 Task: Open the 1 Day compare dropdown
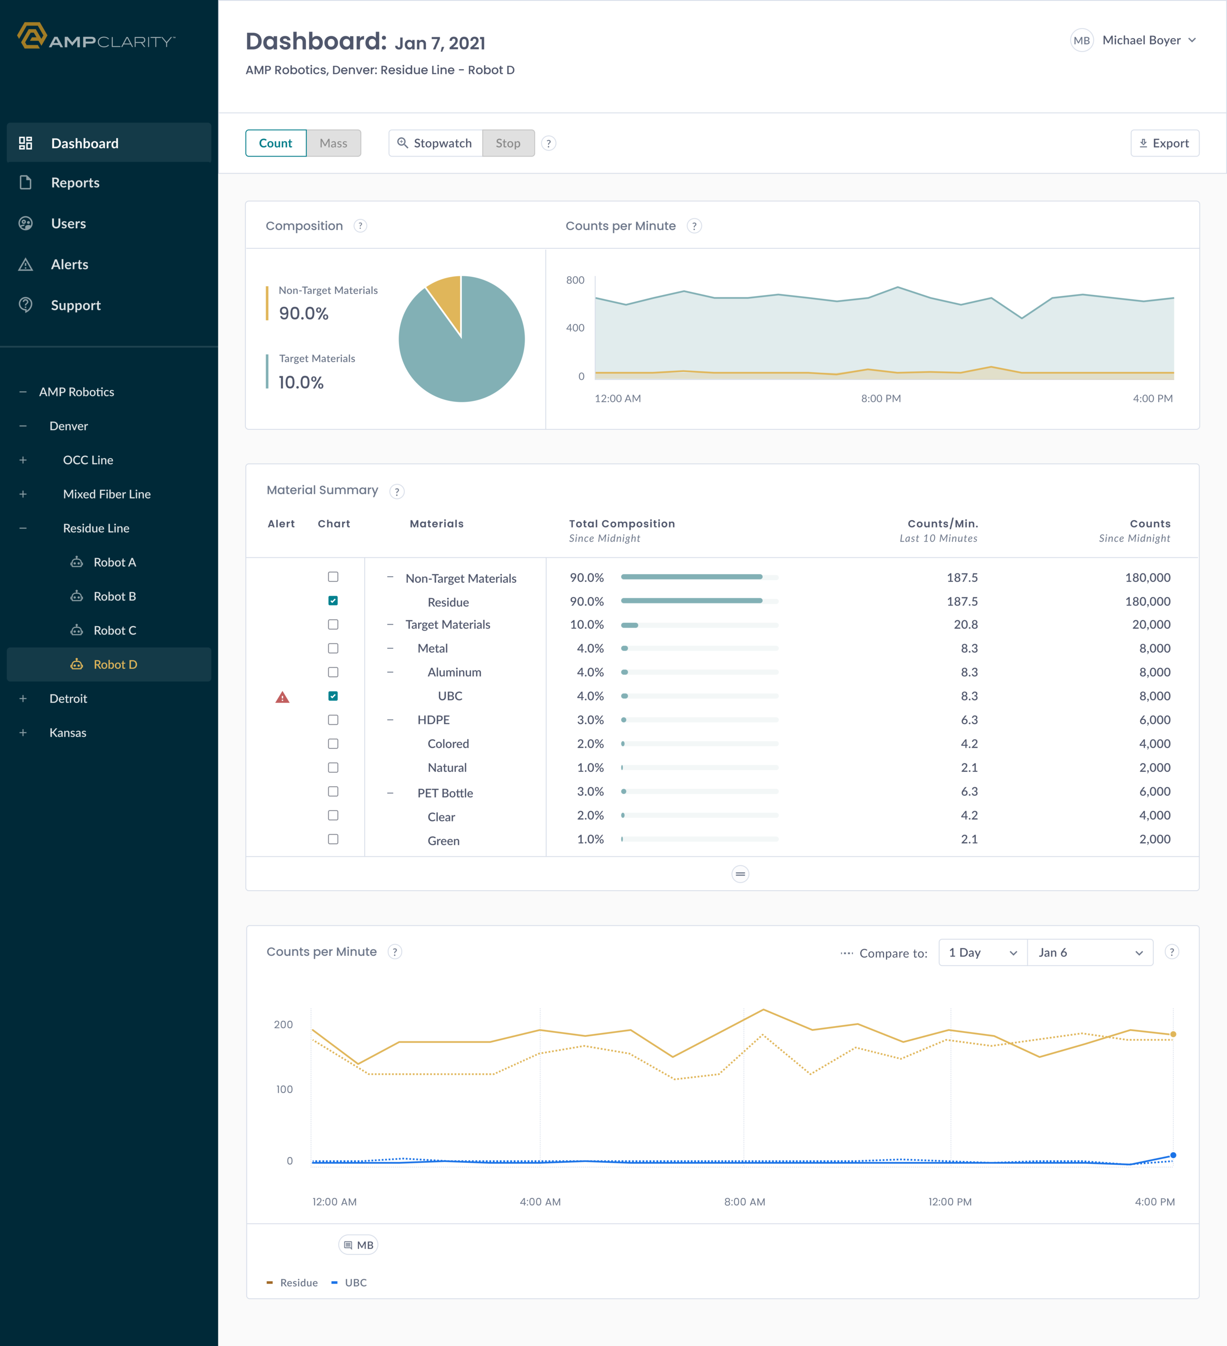coord(983,953)
